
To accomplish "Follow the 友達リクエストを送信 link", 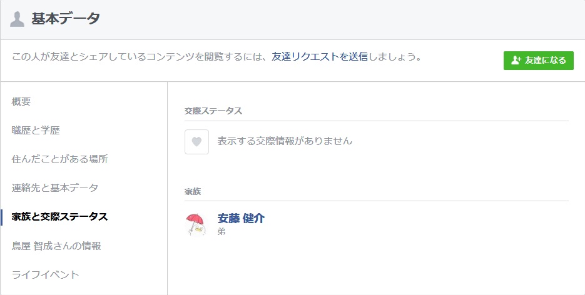I will [320, 57].
